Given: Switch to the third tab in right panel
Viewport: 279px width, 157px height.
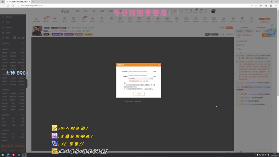Looking at the screenshot, I should [x=258, y=31].
